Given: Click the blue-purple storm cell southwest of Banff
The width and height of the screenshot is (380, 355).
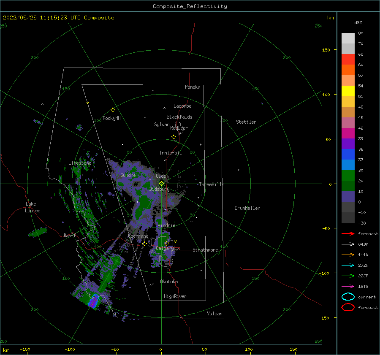Looking at the screenshot, I should coord(93,302).
